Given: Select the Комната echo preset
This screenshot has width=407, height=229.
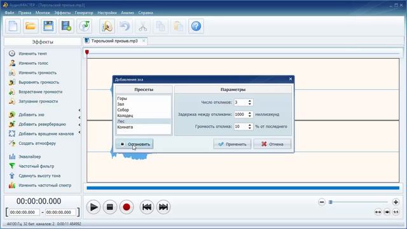Looking at the screenshot, I should (x=144, y=127).
